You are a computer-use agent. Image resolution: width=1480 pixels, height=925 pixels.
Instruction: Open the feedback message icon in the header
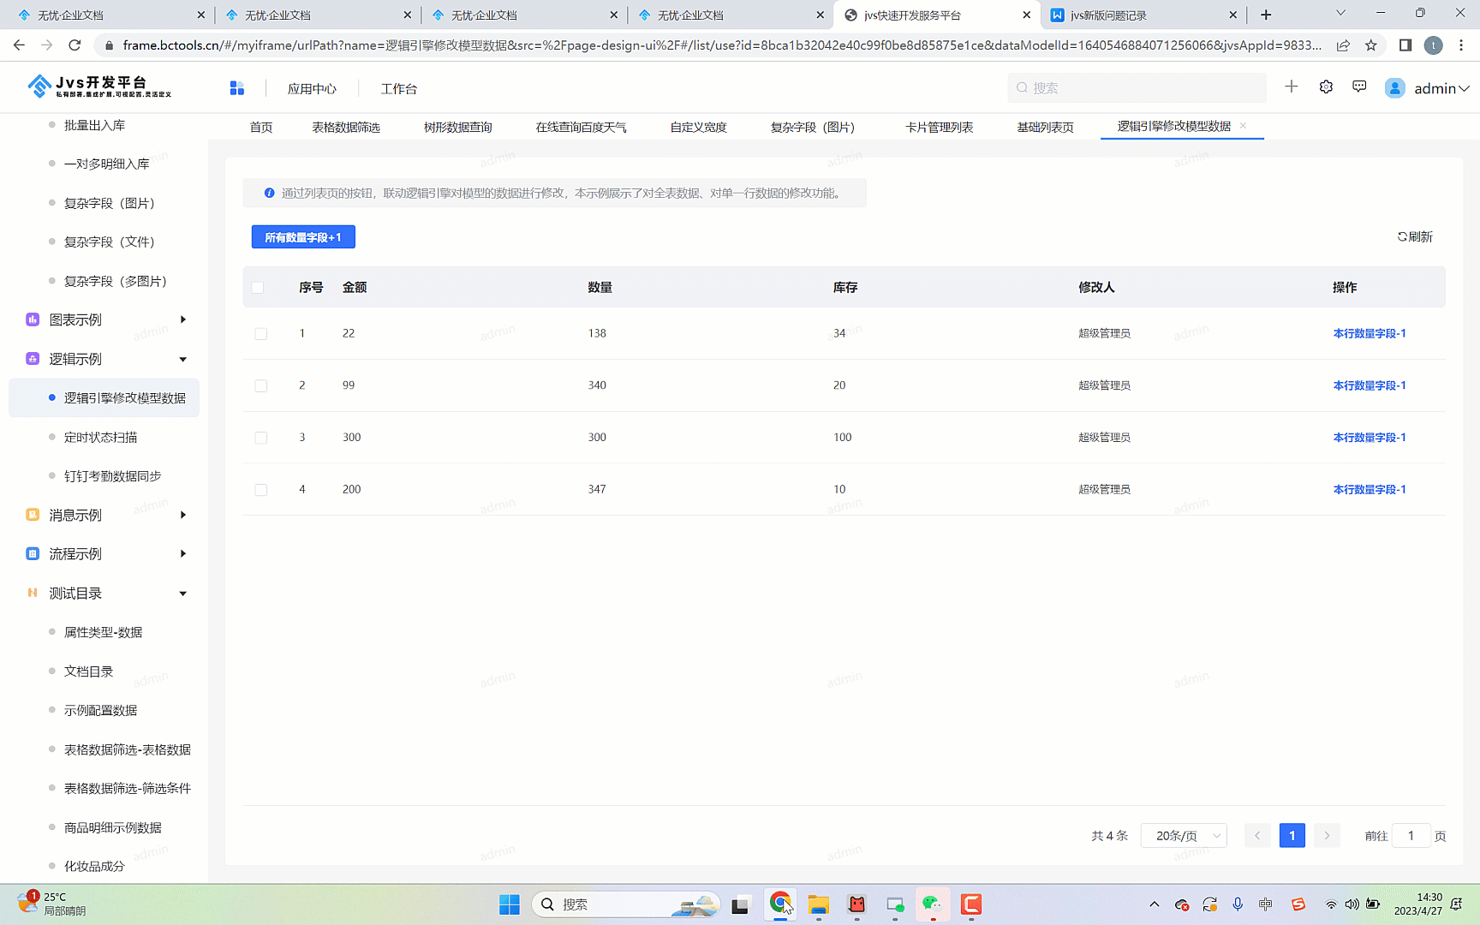click(1358, 87)
